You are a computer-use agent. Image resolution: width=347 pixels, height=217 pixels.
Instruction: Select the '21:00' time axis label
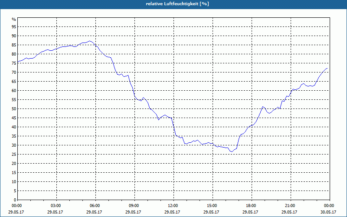click(x=290, y=206)
